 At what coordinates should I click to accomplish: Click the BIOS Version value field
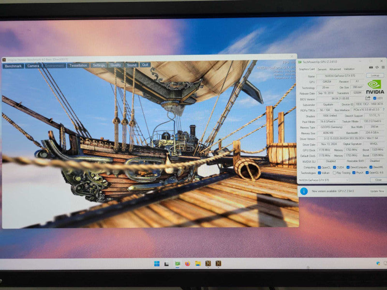click(340, 99)
